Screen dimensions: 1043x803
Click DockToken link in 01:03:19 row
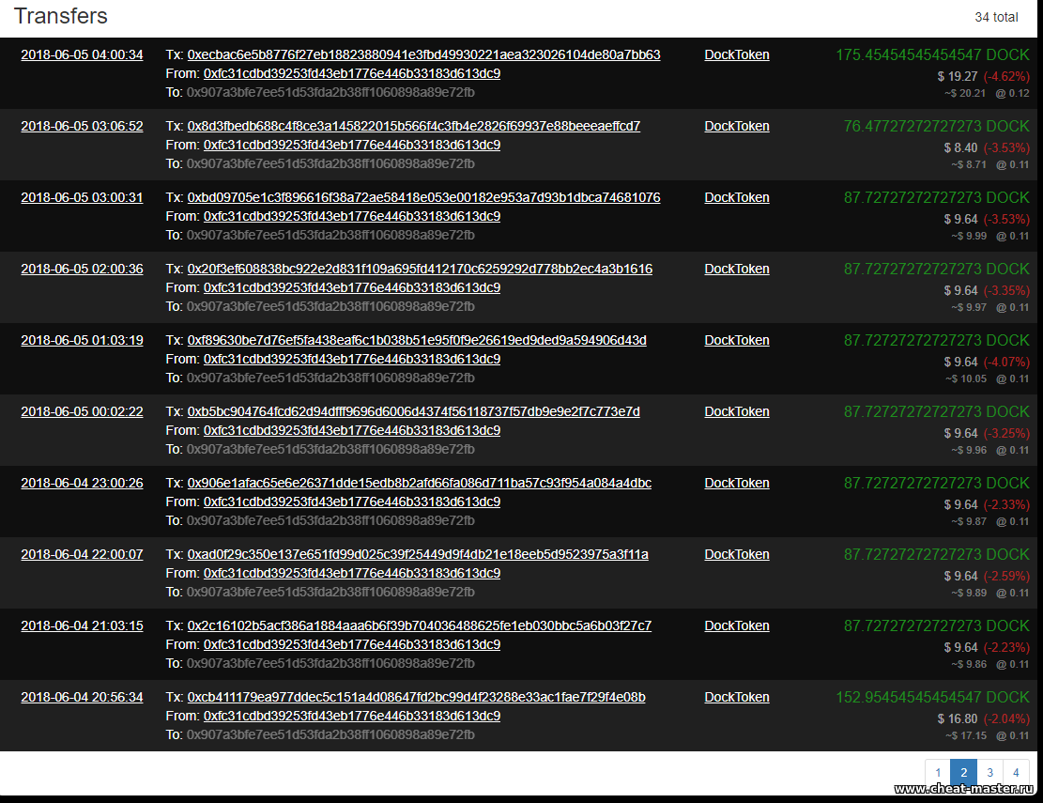(736, 340)
